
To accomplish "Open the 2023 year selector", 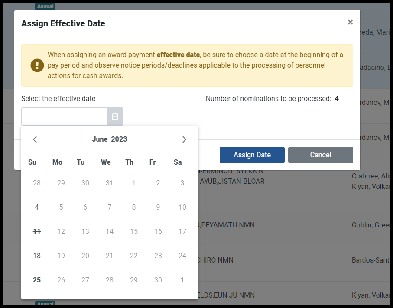I will pos(119,139).
